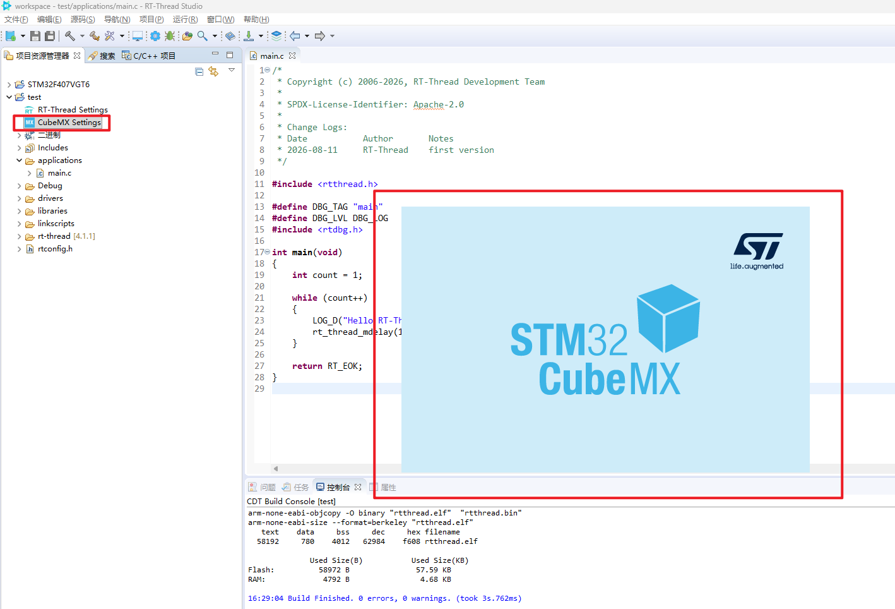This screenshot has width=895, height=609.
Task: Open the 项目(P) menu
Action: 151,20
